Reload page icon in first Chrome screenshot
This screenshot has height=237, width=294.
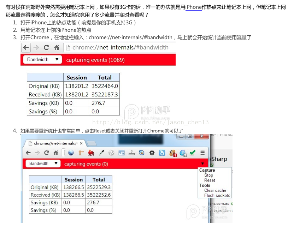[x=46, y=48]
